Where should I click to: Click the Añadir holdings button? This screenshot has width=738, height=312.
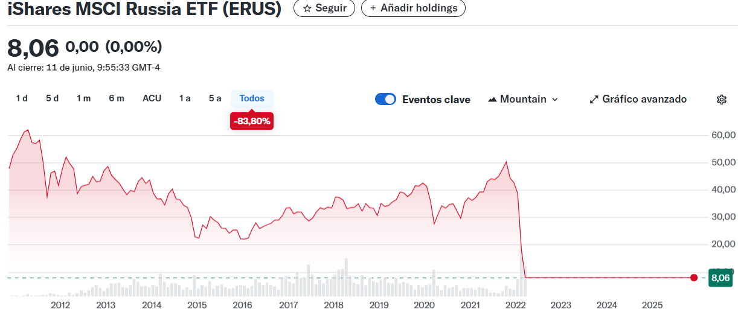coord(413,8)
